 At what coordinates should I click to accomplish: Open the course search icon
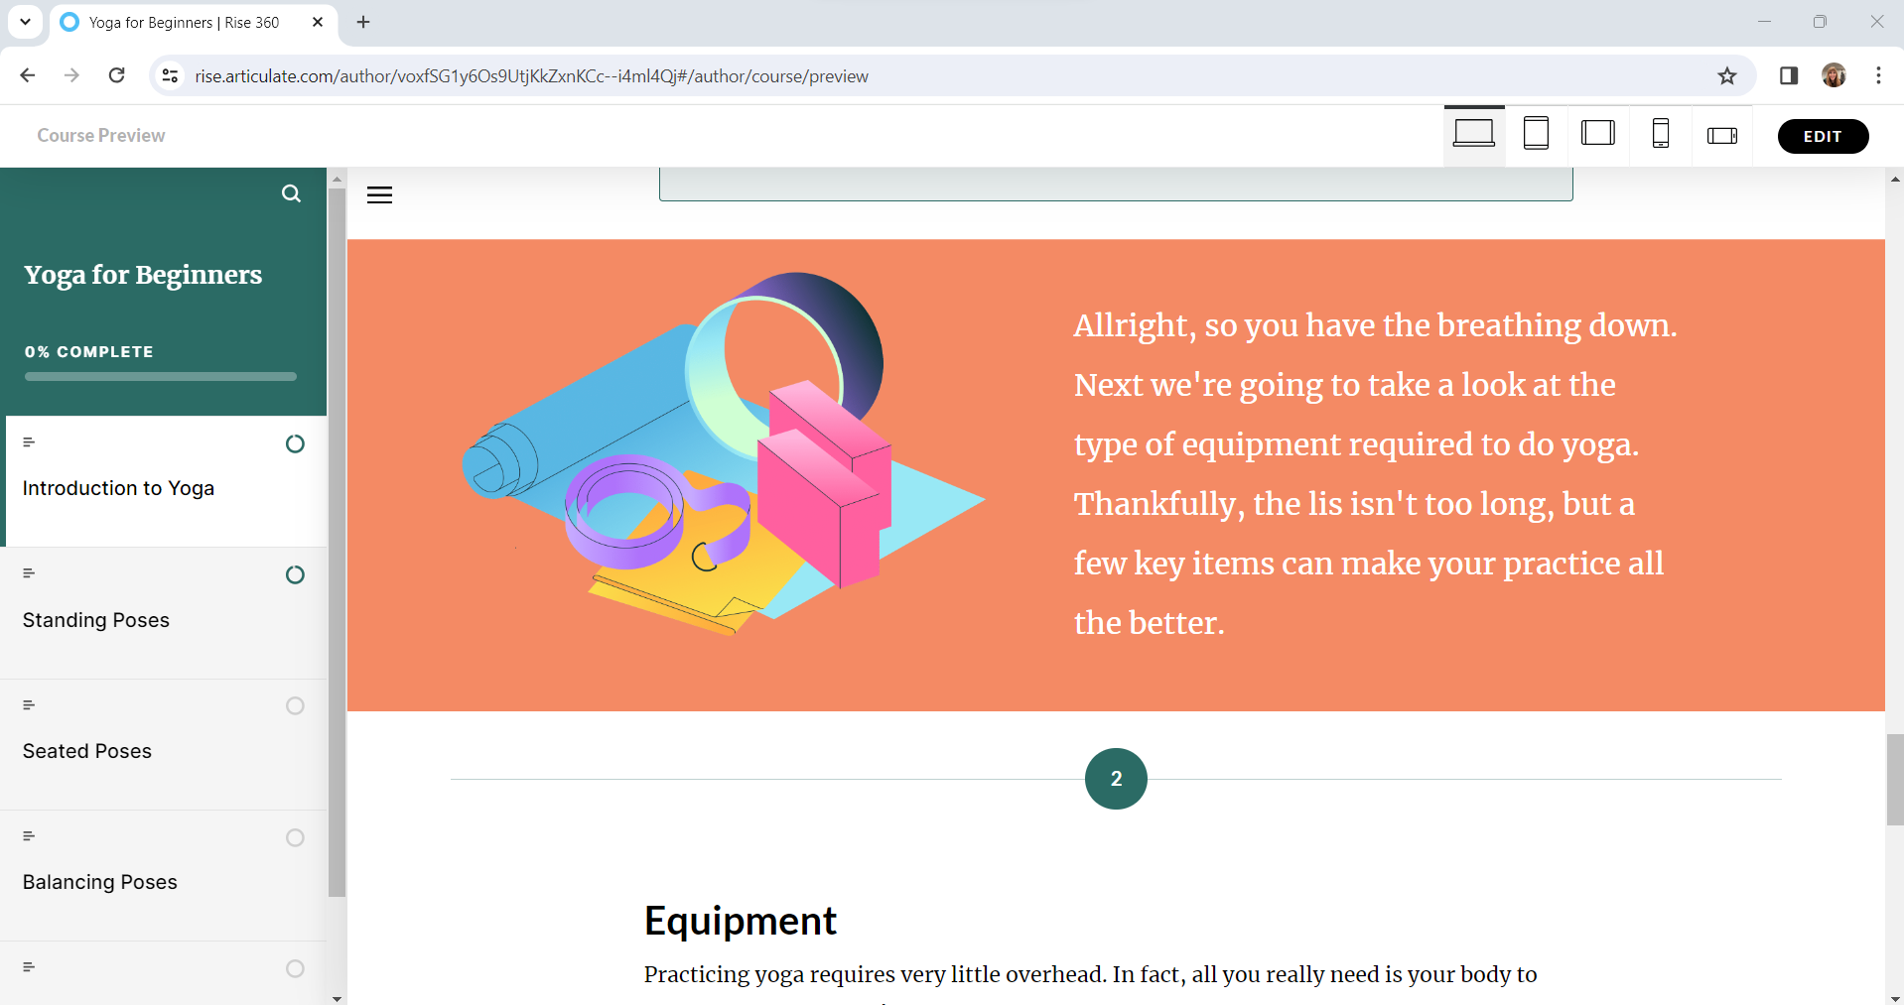(x=291, y=193)
